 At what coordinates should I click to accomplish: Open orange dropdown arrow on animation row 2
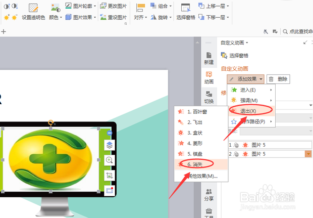(x=308, y=154)
